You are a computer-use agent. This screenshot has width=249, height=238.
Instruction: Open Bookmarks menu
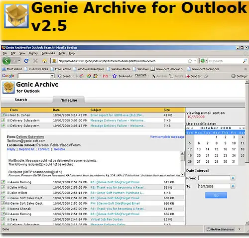point(48,53)
